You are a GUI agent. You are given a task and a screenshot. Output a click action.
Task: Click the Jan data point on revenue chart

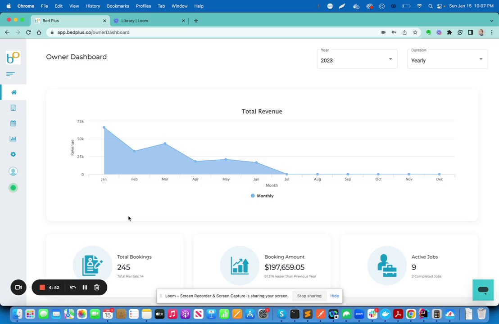pos(104,127)
